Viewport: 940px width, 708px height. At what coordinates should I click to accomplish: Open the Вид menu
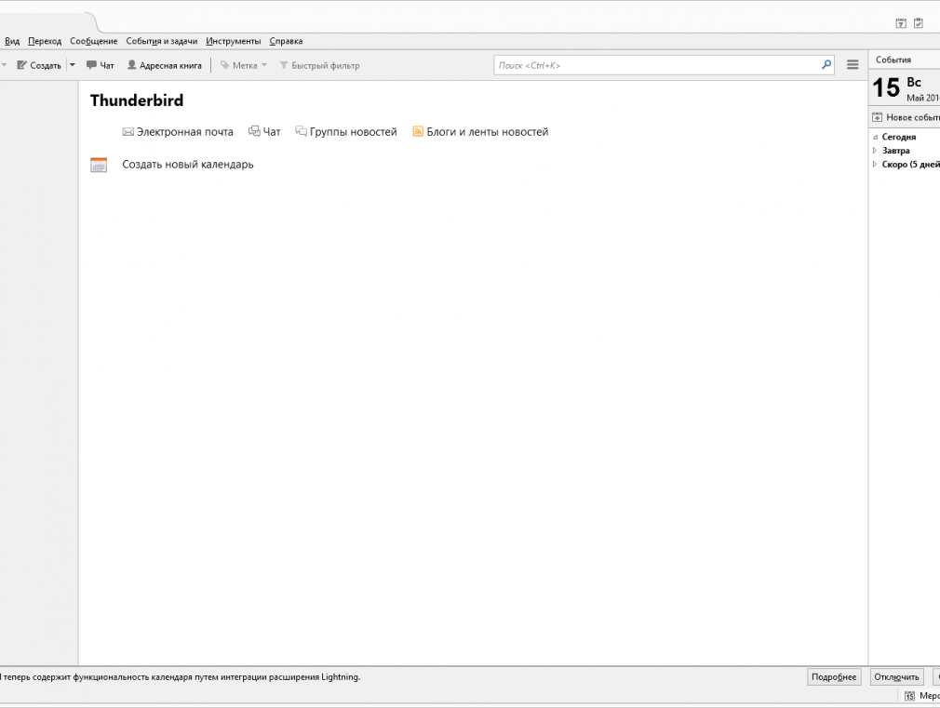pos(12,41)
